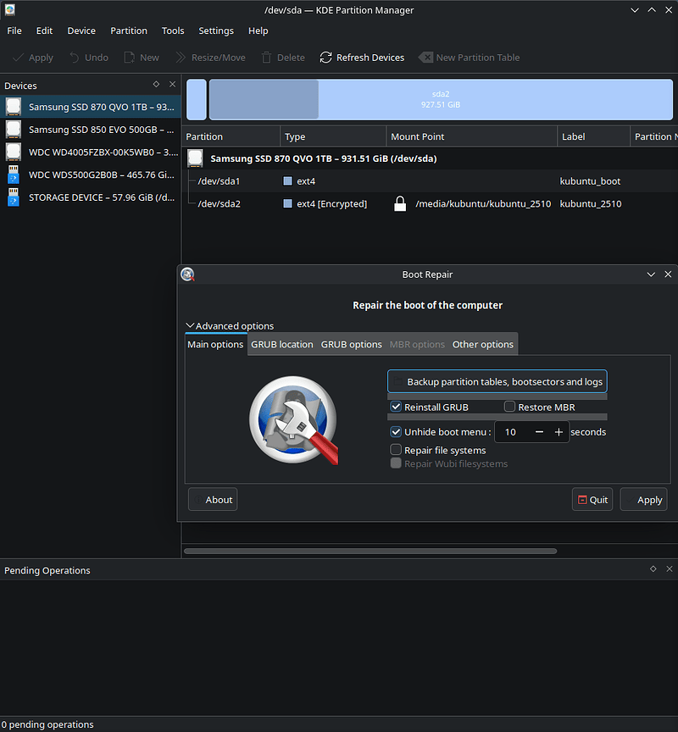678x732 pixels.
Task: Click the boot menu seconds input field
Action: [x=512, y=432]
